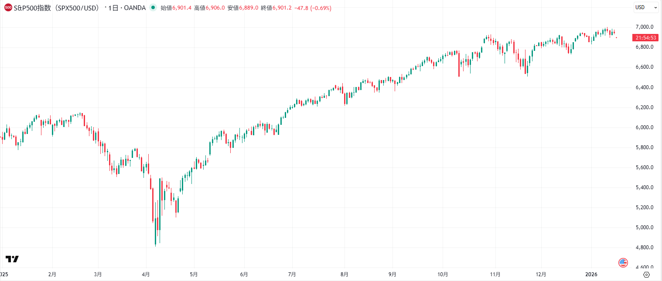Image resolution: width=662 pixels, height=281 pixels.
Task: Click the 7,000.0 price axis label
Action: coord(644,26)
